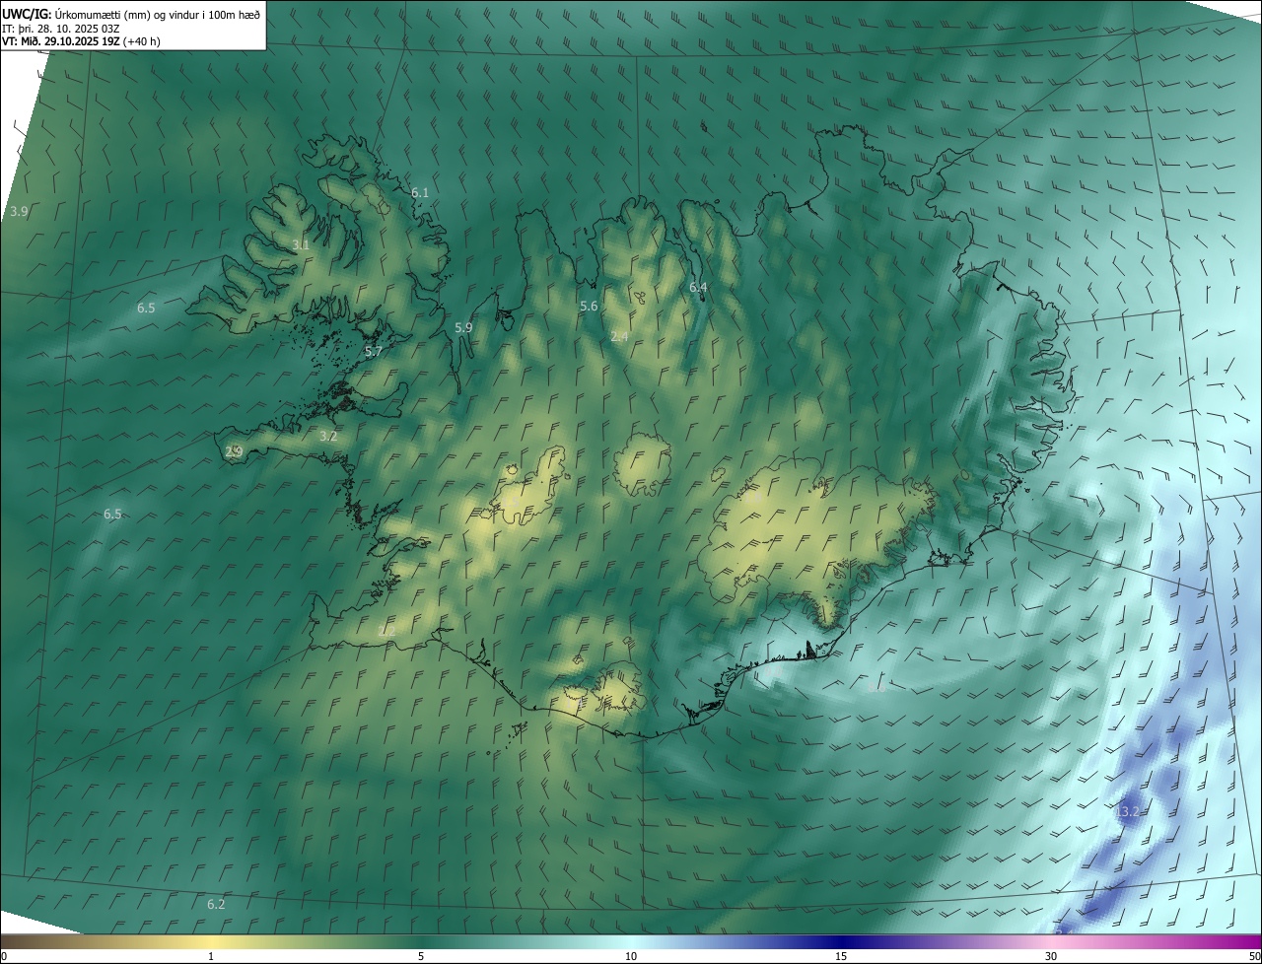Click the 6.2 value label on the map
The image size is (1262, 964).
216,905
